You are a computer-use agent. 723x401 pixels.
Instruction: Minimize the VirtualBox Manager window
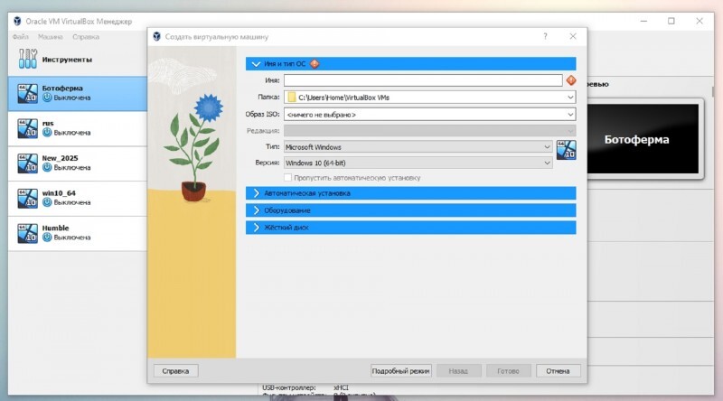pyautogui.click(x=643, y=21)
